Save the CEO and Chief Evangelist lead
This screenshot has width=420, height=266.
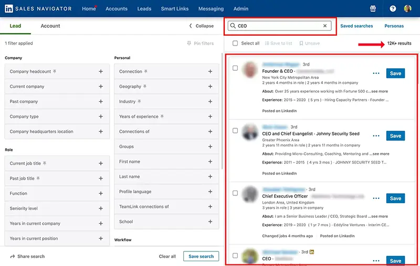pos(395,136)
